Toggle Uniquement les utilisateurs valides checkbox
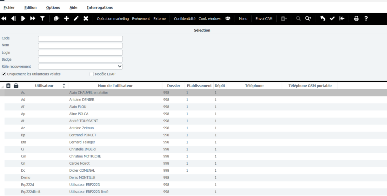 (x=4, y=74)
